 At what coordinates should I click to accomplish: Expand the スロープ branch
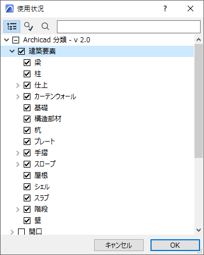pyautogui.click(x=18, y=164)
